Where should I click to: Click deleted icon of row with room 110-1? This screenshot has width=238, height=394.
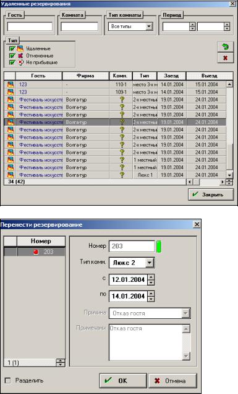[11, 84]
